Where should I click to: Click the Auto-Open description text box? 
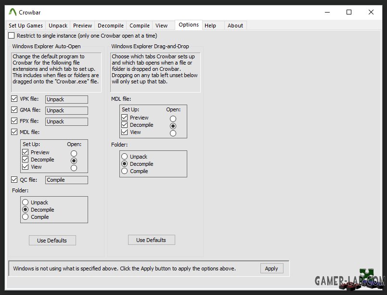tap(56, 72)
